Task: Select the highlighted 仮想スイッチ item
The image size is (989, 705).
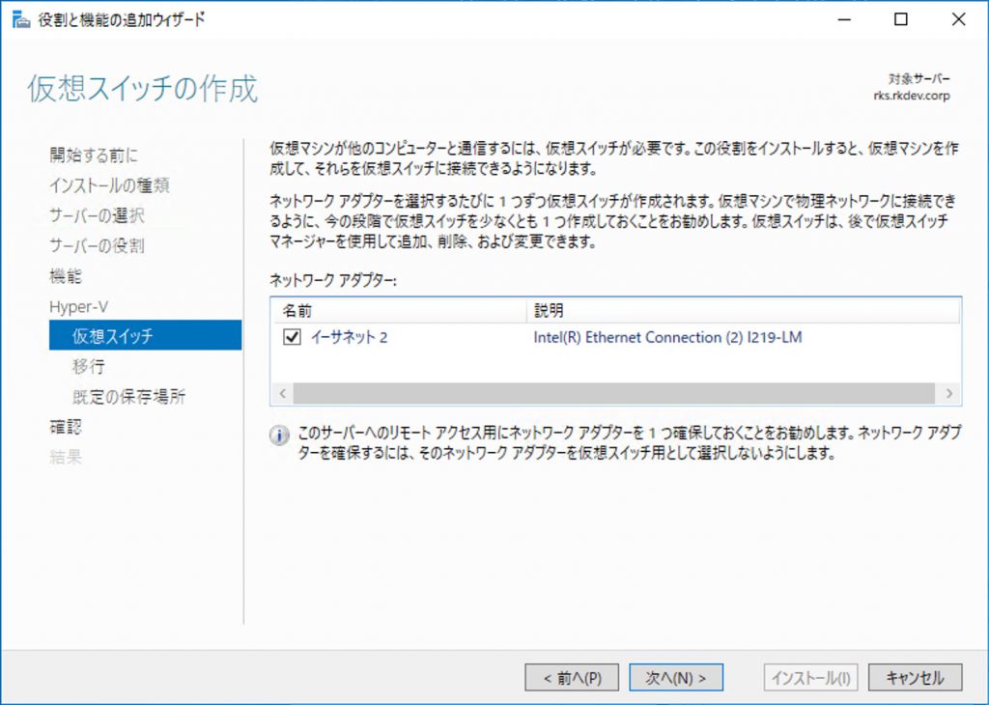Action: click(145, 335)
